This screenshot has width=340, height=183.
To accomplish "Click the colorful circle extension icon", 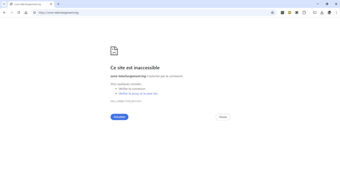I will (297, 12).
